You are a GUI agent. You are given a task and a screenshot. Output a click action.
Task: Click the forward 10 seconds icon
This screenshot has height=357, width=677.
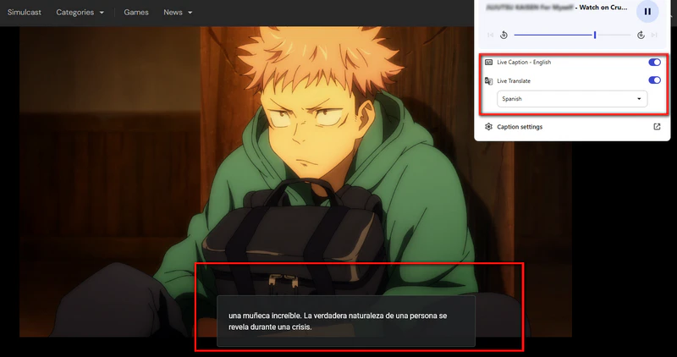641,35
